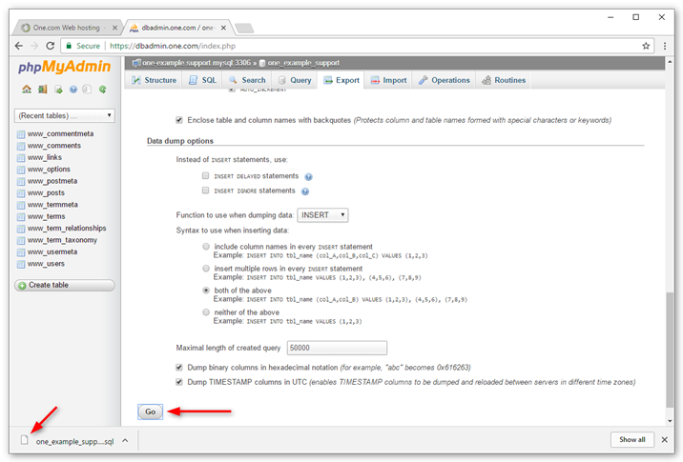The image size is (683, 462).
Task: Click the www_postmeta table icon
Action: (20, 181)
